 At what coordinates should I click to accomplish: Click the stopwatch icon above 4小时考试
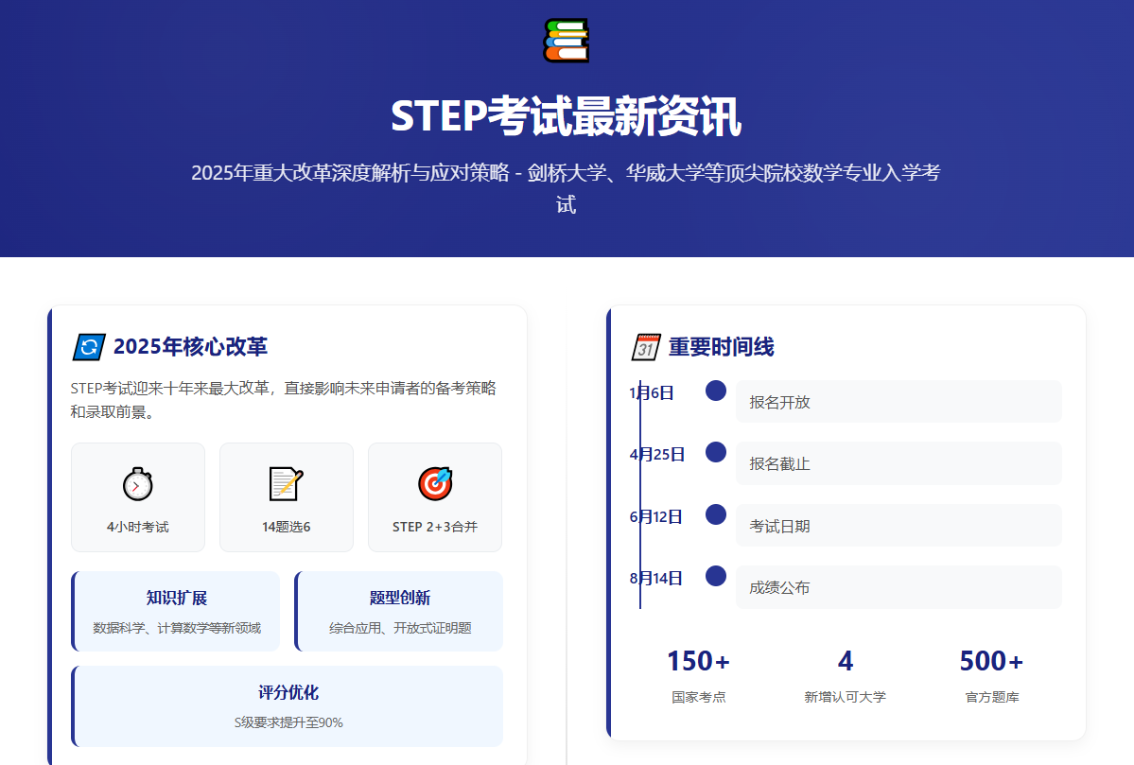(x=137, y=484)
